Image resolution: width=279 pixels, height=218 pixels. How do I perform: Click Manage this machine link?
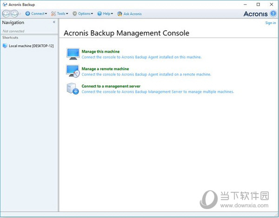point(100,51)
